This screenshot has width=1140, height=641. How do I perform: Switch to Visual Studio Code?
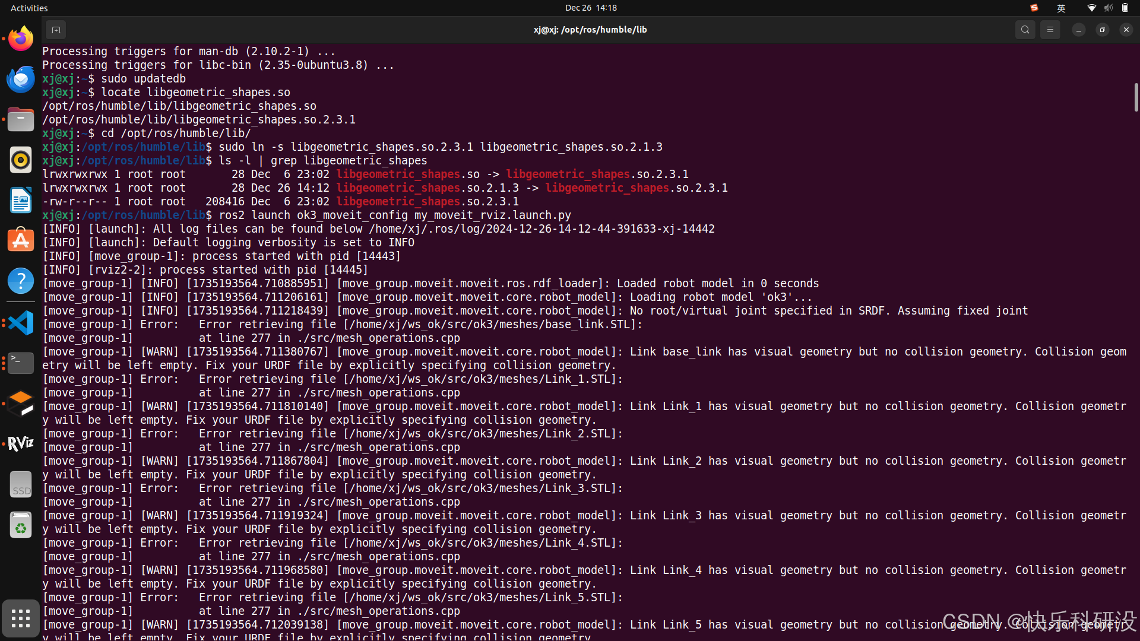pyautogui.click(x=21, y=323)
